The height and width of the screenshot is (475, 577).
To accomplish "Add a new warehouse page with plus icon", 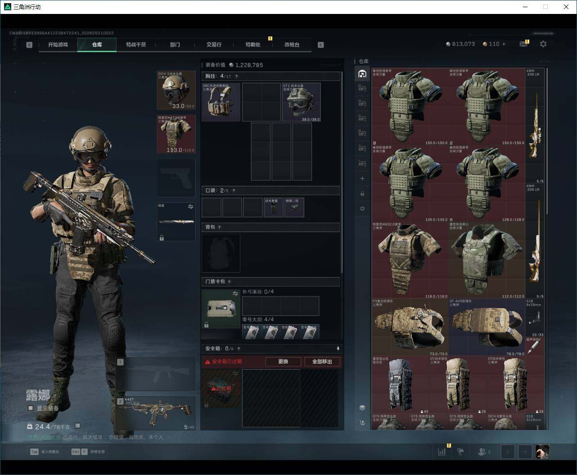I will 362,179.
